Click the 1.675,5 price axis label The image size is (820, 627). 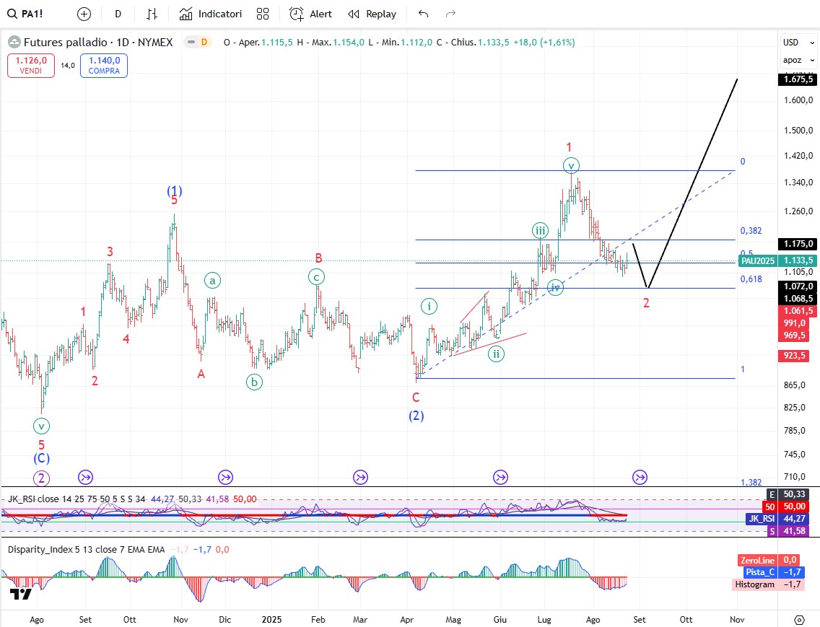click(x=798, y=79)
